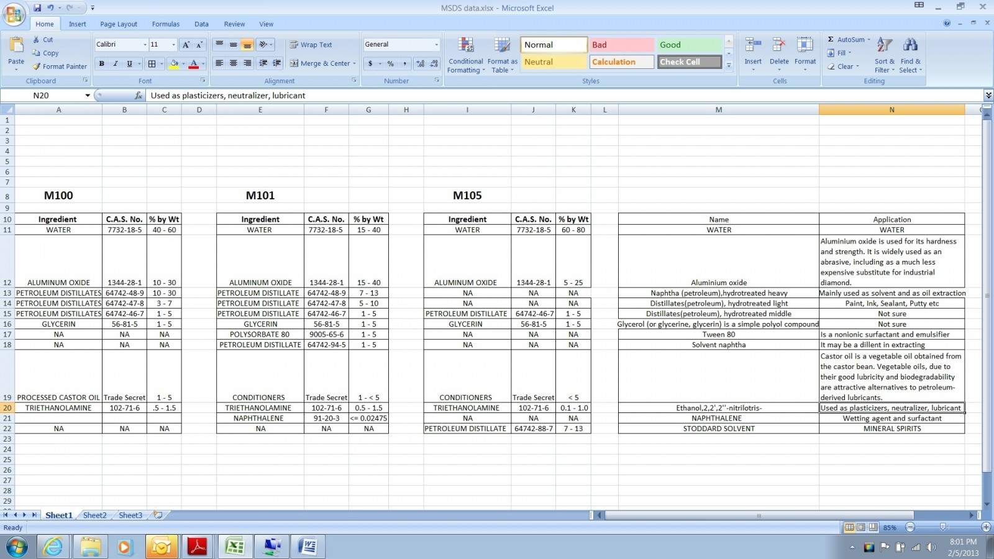Open Format as Table gallery
This screenshot has width=994, height=559.
click(502, 55)
